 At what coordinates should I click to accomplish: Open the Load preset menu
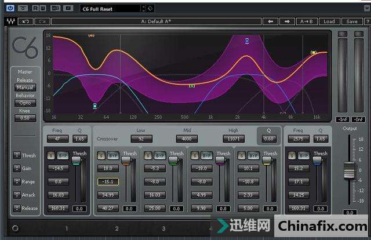coord(329,21)
